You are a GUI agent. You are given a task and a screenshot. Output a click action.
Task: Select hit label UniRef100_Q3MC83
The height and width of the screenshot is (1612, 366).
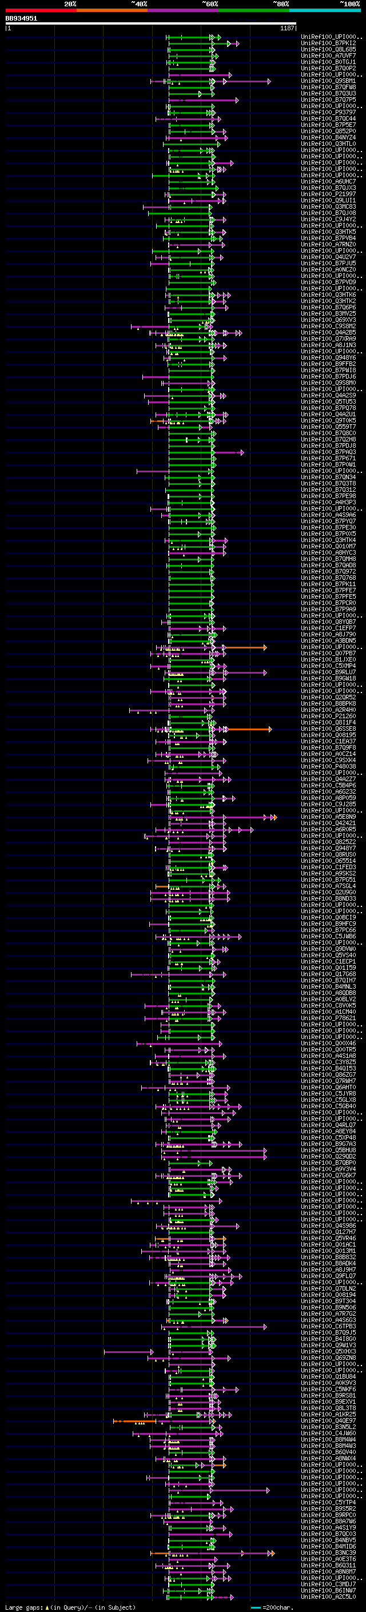pyautogui.click(x=328, y=206)
